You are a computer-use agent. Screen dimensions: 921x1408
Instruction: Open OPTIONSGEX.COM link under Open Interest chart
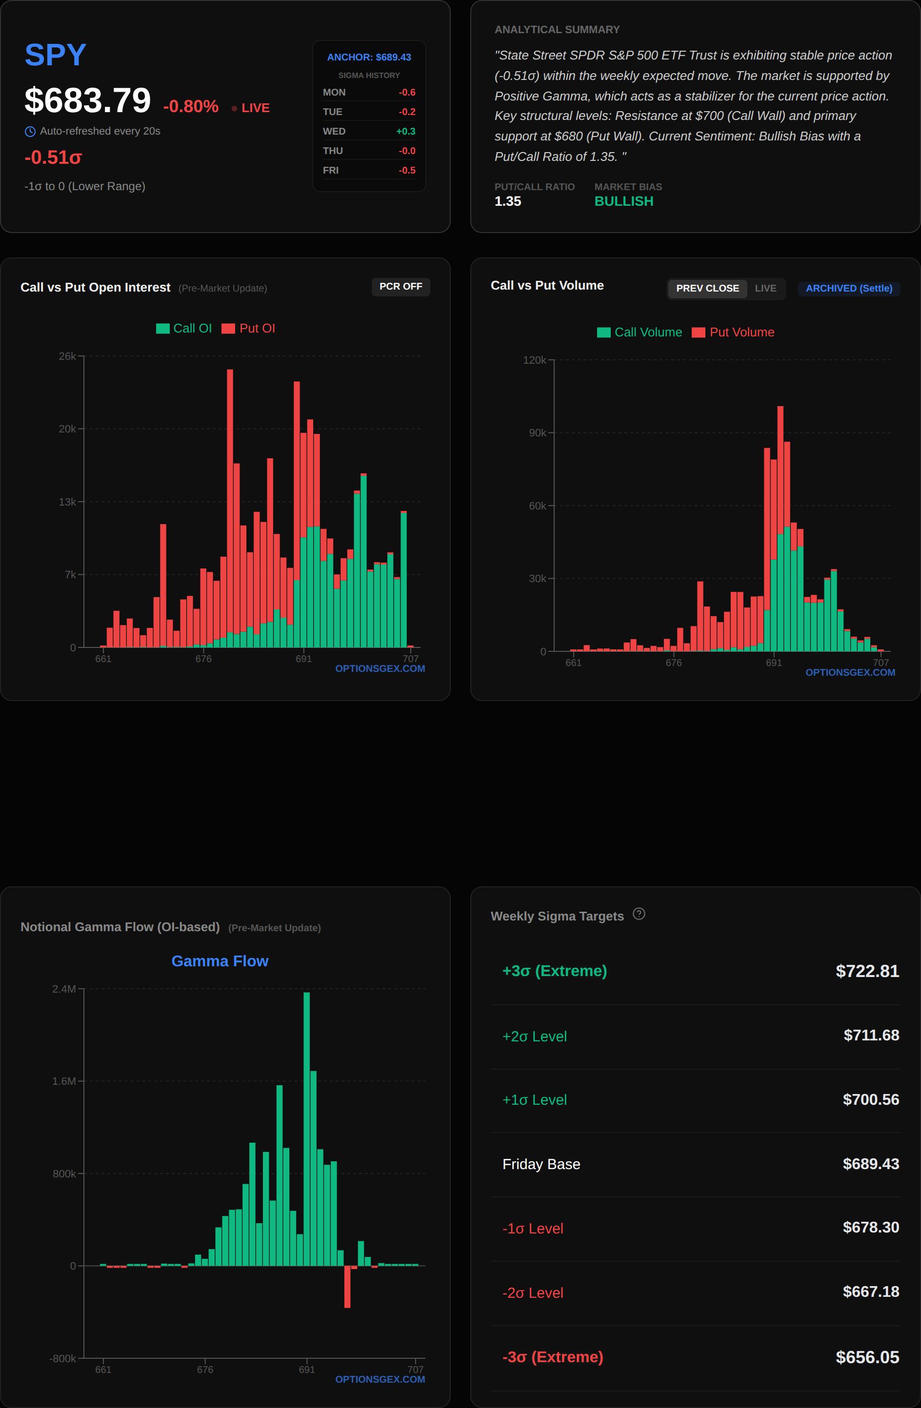(380, 668)
